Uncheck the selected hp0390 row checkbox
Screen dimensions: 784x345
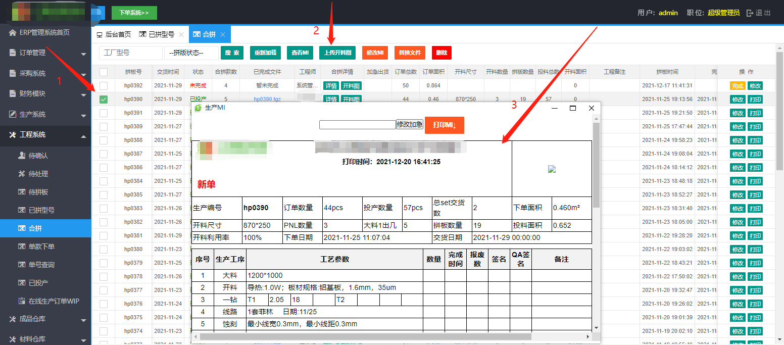(x=104, y=100)
